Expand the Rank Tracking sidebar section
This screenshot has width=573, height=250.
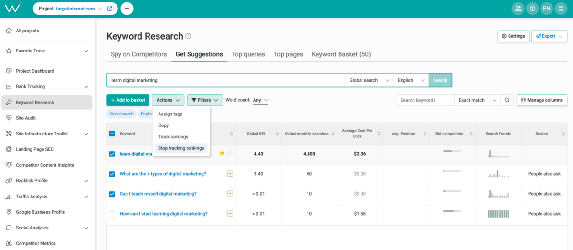point(86,87)
